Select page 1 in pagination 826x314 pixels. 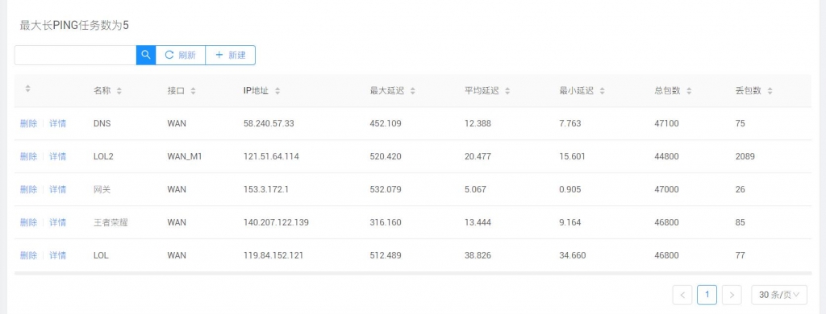(707, 295)
